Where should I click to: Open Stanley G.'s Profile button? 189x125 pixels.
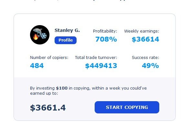click(x=66, y=40)
